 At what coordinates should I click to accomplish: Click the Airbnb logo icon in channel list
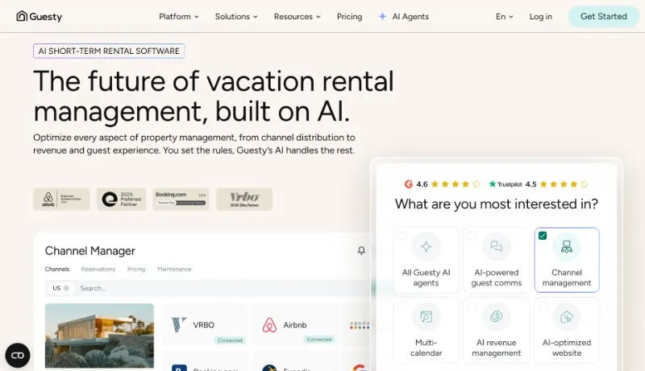269,325
